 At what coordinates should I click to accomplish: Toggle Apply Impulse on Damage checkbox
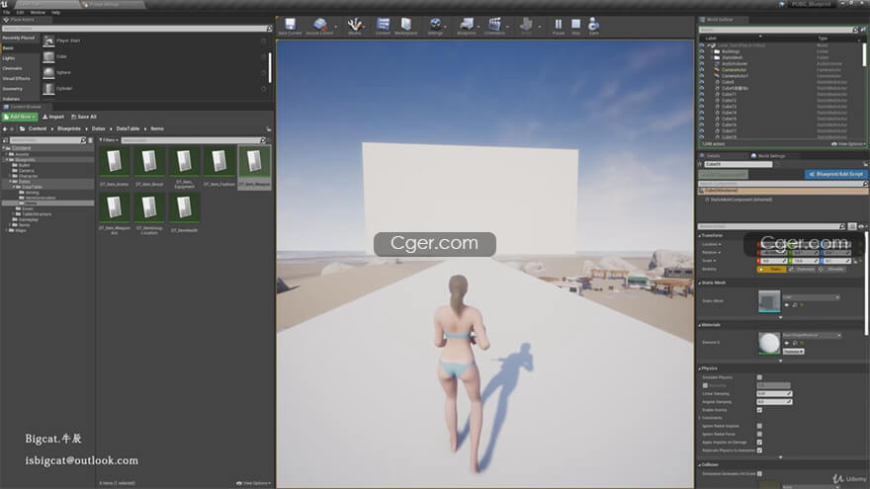click(x=759, y=443)
